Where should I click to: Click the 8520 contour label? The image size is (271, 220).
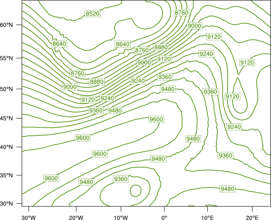pyautogui.click(x=92, y=14)
